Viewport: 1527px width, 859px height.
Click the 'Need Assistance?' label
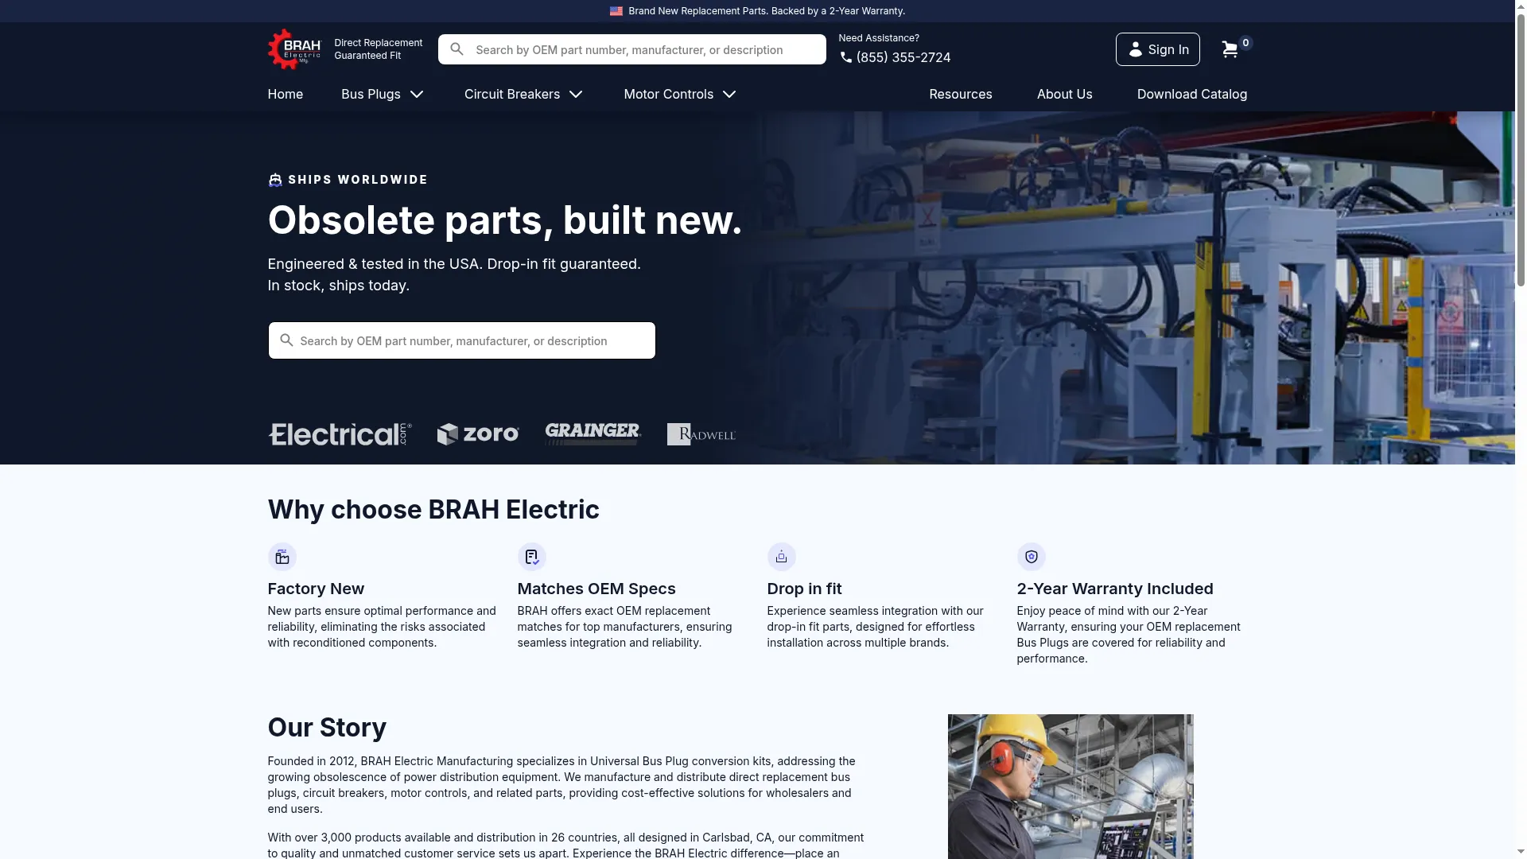tap(879, 38)
